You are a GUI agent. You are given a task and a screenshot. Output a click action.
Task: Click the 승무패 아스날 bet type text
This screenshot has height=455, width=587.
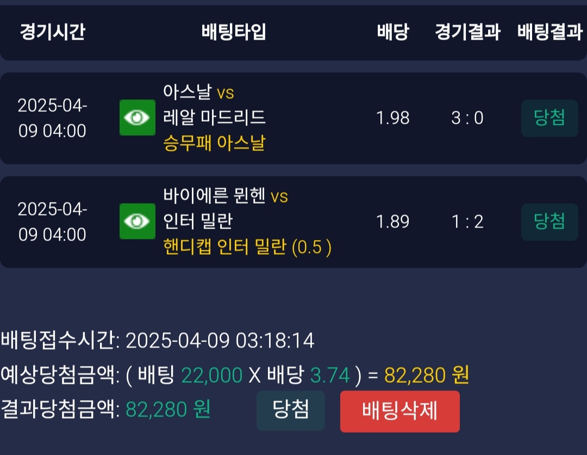[214, 143]
